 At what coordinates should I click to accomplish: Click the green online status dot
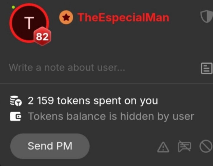coord(13,7)
